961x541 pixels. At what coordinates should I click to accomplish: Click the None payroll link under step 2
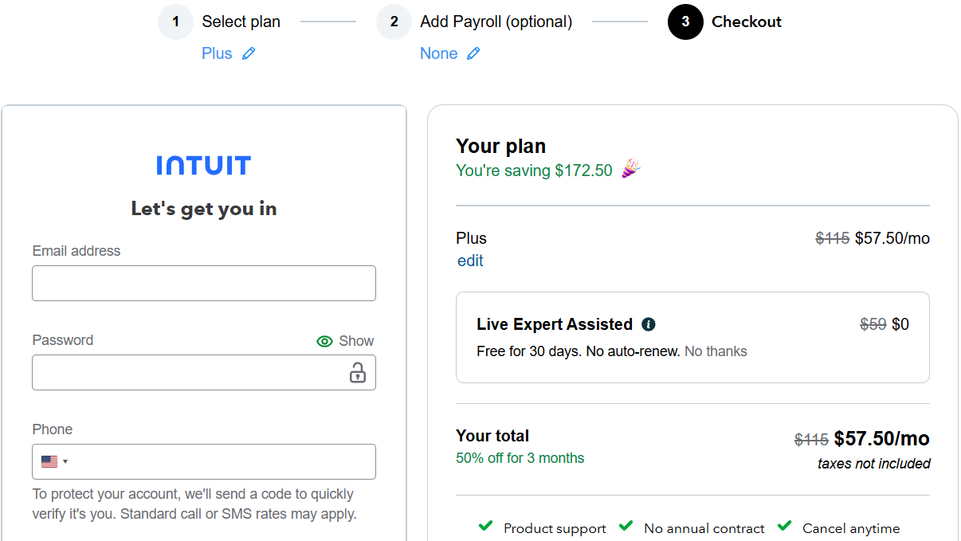click(438, 53)
